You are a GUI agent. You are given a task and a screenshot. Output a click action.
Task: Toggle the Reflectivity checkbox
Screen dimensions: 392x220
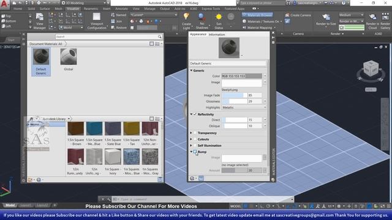pos(195,114)
